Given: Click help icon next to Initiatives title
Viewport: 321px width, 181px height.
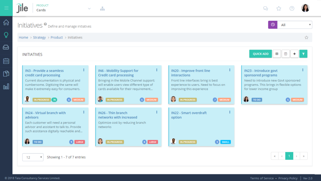Looking at the screenshot, I should (x=45, y=24).
